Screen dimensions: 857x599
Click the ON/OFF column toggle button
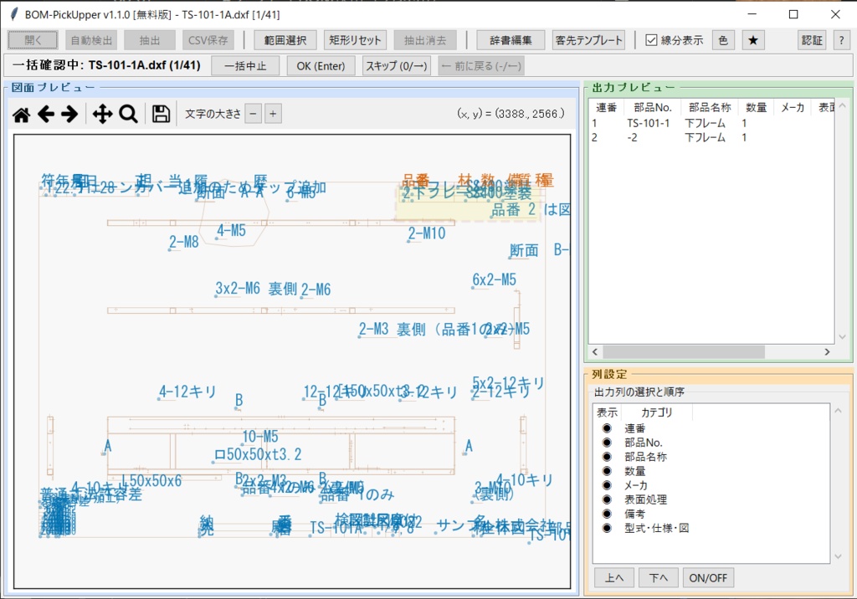708,578
